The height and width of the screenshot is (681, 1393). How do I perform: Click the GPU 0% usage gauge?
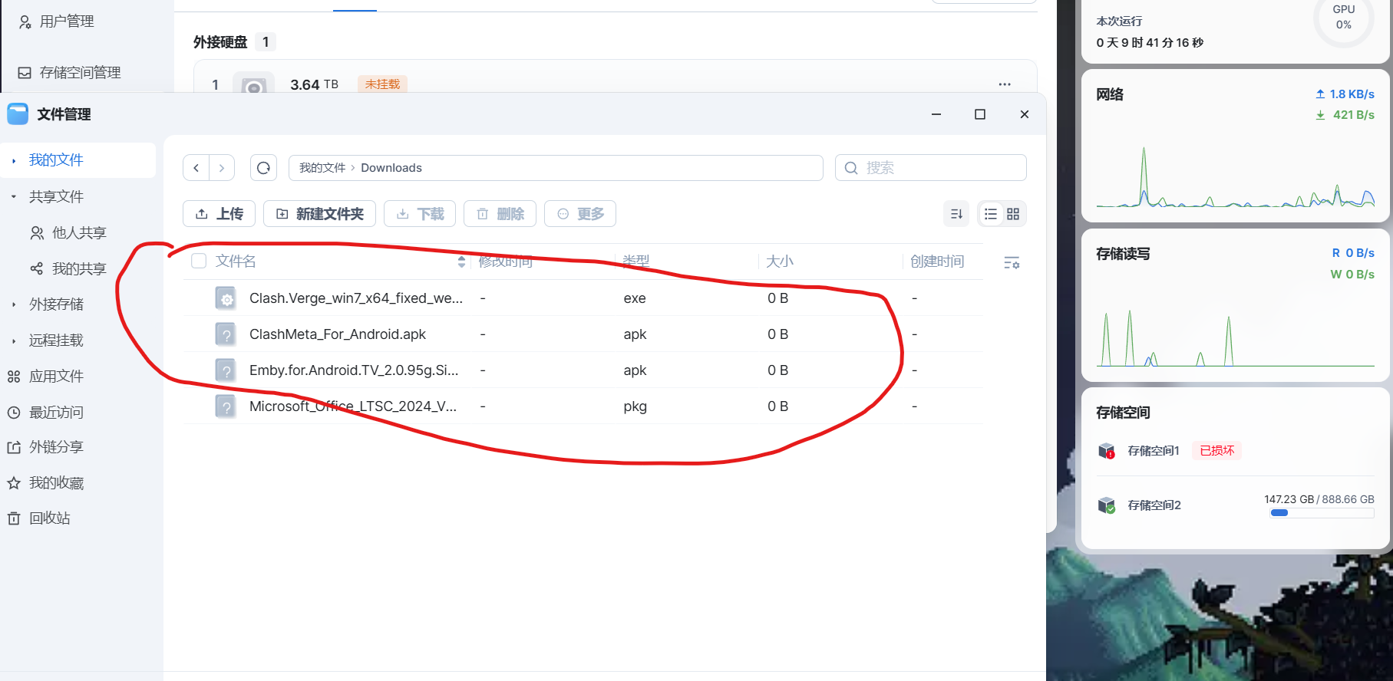(1344, 18)
